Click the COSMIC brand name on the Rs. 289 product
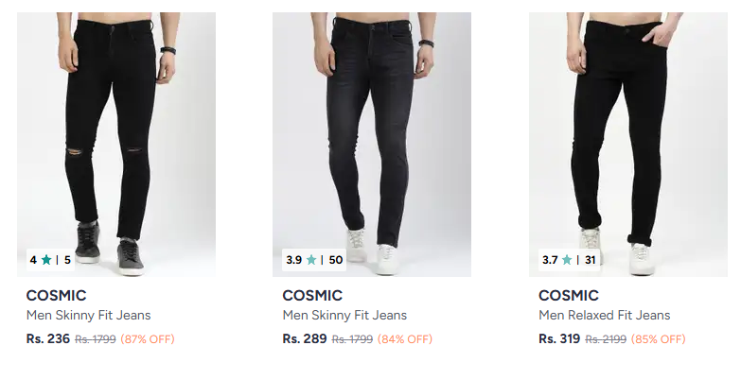 click(x=312, y=295)
